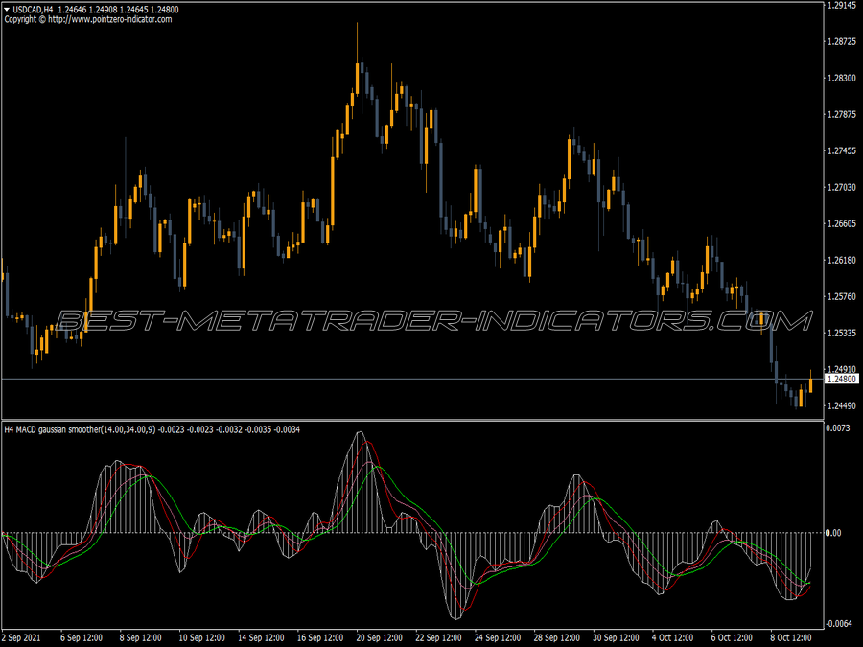Click the 14 Sep 12:00 time label

[261, 637]
